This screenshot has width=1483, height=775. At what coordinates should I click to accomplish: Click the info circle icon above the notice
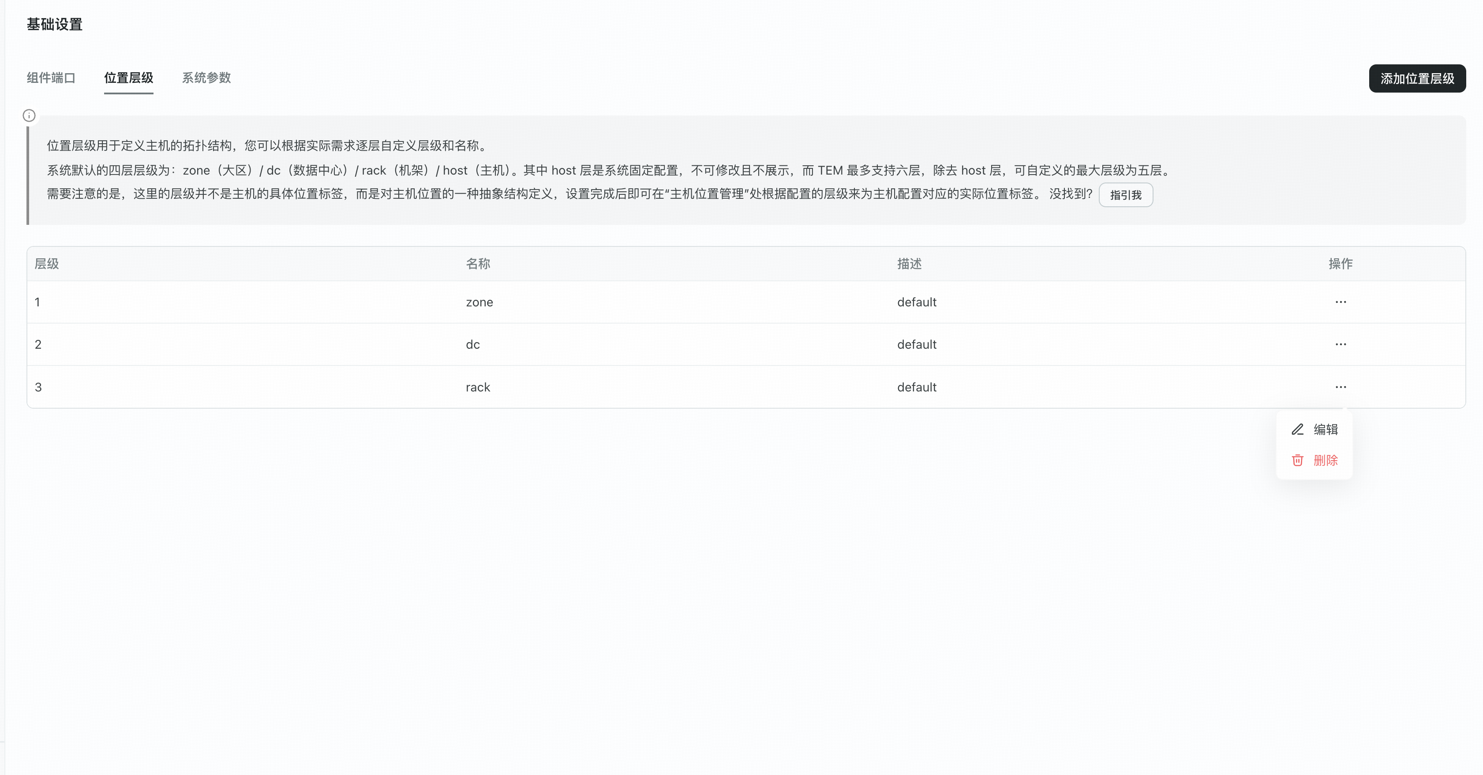point(29,116)
